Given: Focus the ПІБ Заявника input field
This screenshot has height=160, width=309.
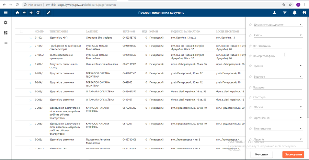Looking at the screenshot, I should tap(277, 46).
